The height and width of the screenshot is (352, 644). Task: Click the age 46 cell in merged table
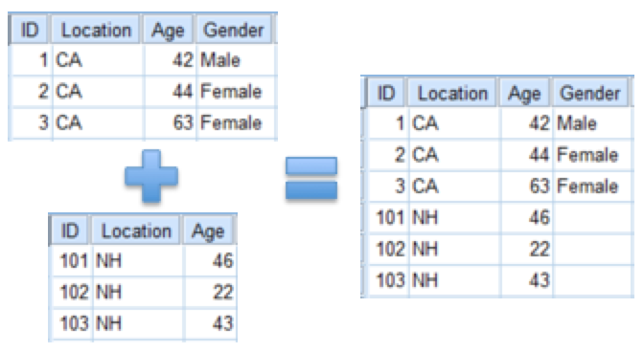(526, 217)
